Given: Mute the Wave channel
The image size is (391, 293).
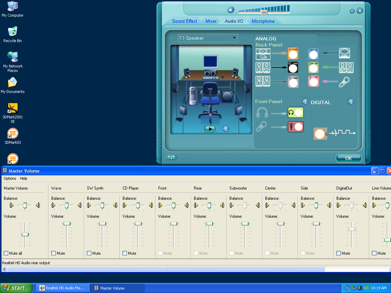Looking at the screenshot, I should [54, 253].
